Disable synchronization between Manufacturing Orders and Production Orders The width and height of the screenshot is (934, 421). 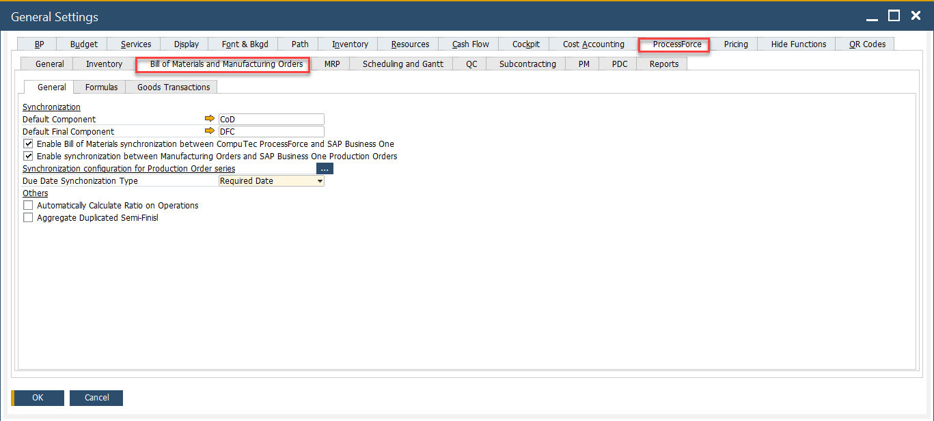pyautogui.click(x=28, y=156)
